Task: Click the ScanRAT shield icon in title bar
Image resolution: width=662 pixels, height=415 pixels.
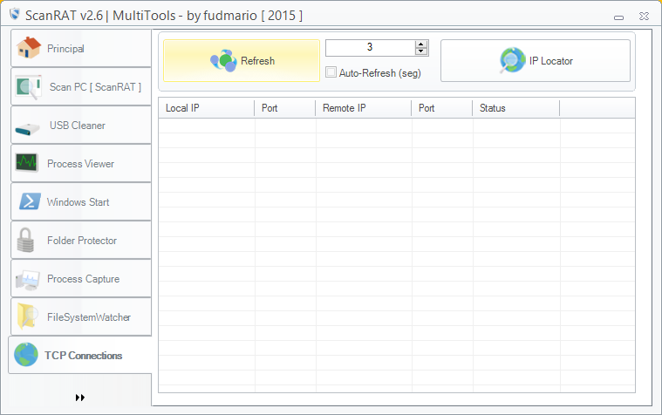Action: pyautogui.click(x=15, y=14)
